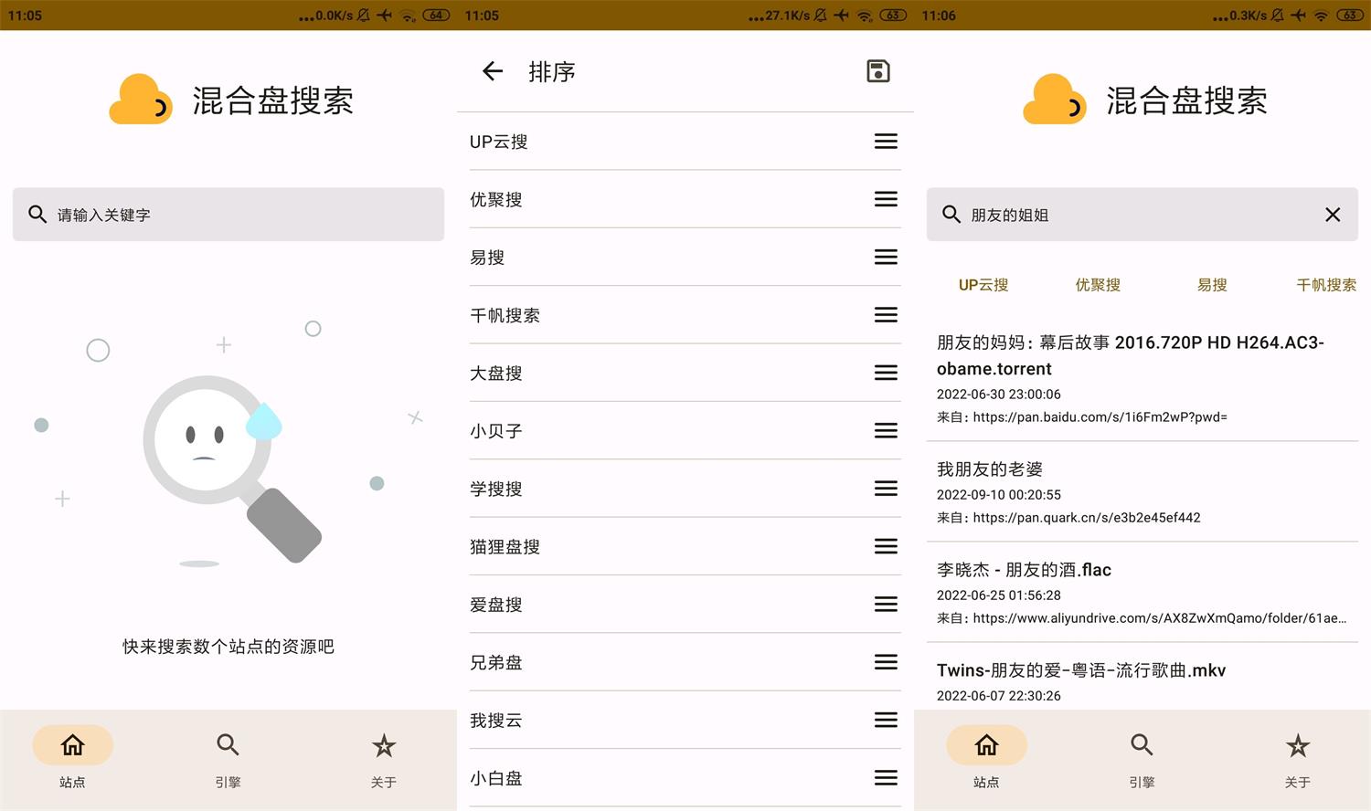Select the 站点 home icon in bottom navigation
1371x811 pixels.
pos(72,744)
